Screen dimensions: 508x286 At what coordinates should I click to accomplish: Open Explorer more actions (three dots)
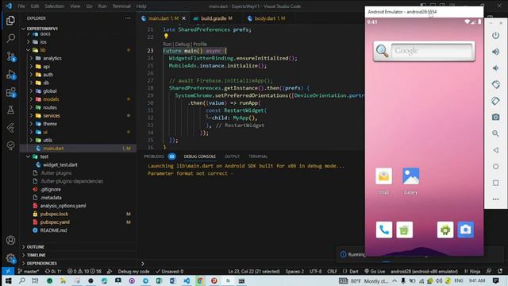click(x=128, y=18)
